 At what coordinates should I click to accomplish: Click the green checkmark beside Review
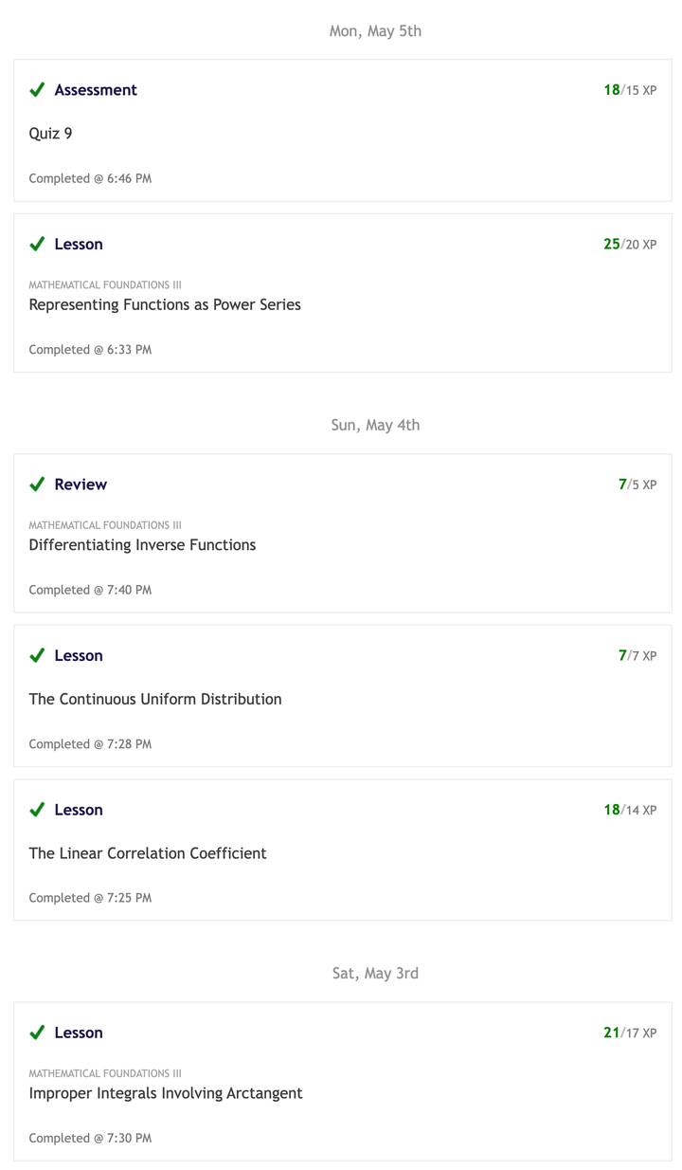coord(37,484)
